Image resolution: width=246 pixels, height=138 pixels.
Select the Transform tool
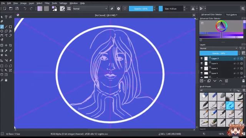click(x=2, y=45)
